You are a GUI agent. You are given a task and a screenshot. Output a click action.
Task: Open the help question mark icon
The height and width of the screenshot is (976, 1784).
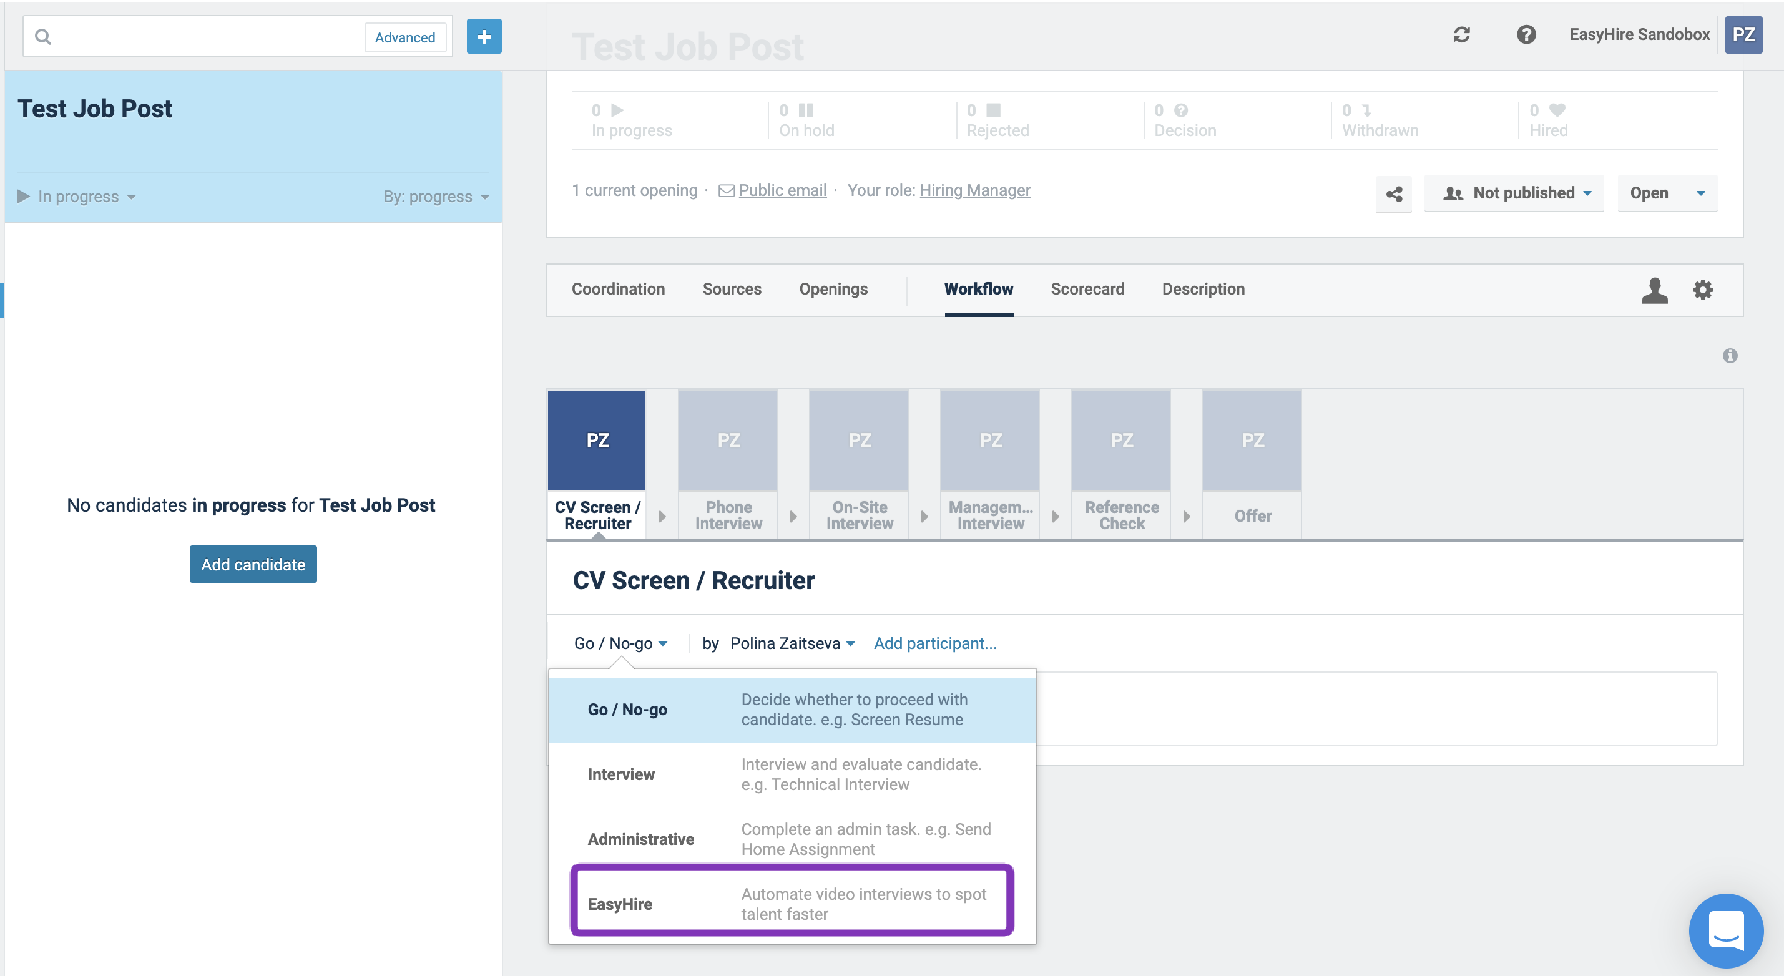click(x=1526, y=34)
